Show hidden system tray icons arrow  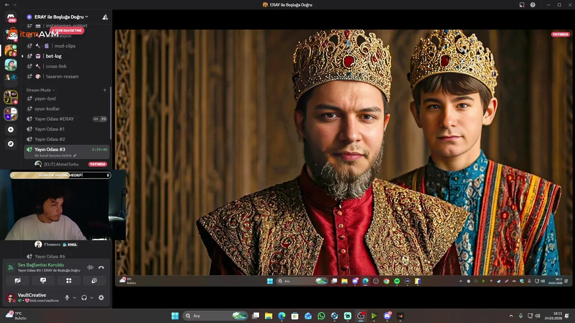pyautogui.click(x=511, y=316)
